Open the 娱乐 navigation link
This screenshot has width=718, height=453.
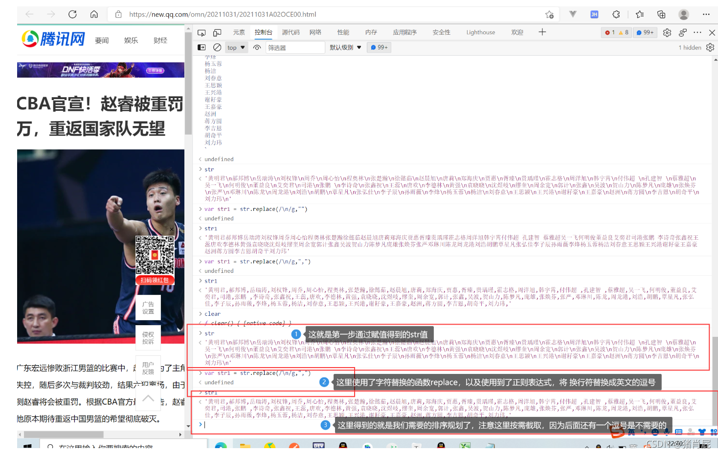131,41
